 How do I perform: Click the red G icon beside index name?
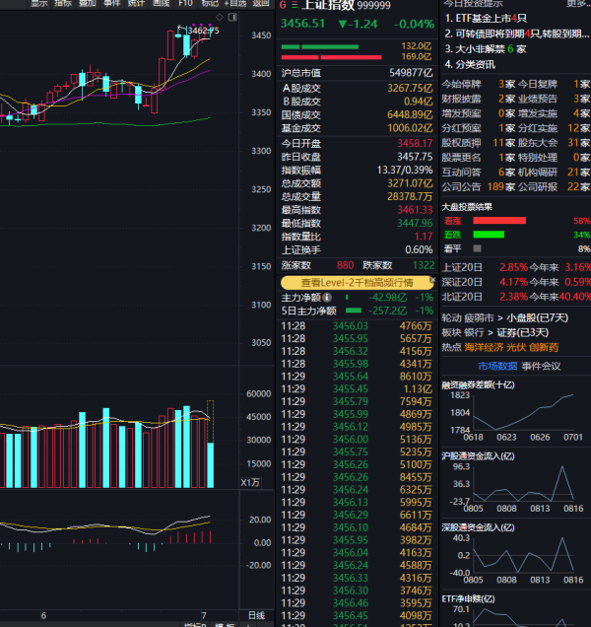tap(283, 3)
